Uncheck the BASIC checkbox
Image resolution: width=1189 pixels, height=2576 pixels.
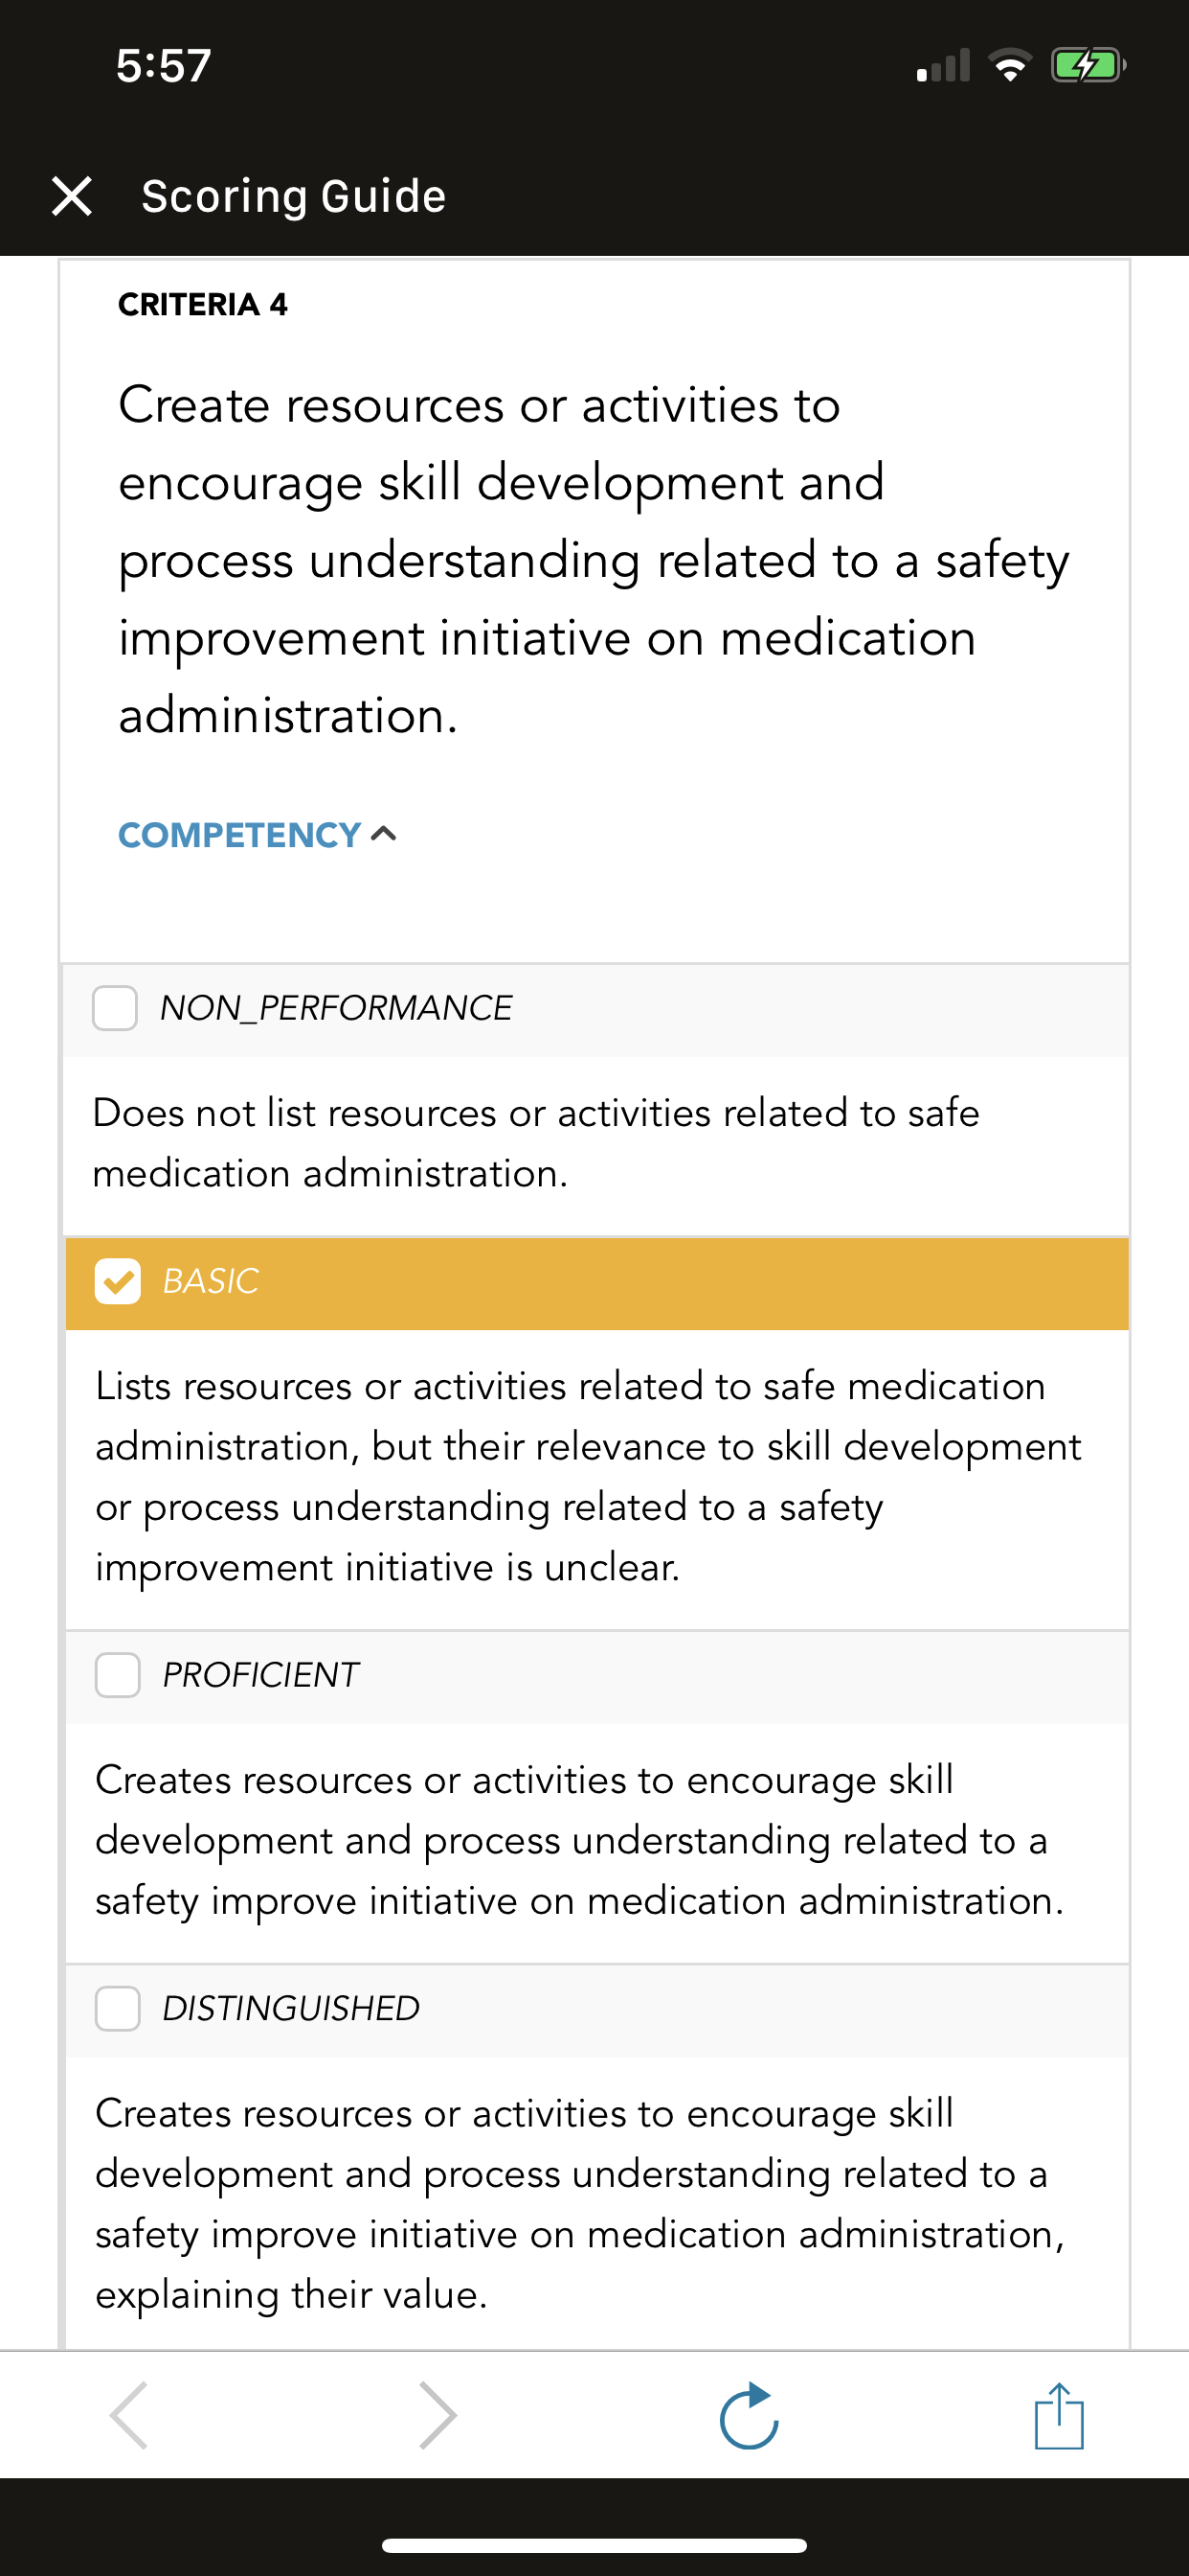click(x=118, y=1281)
